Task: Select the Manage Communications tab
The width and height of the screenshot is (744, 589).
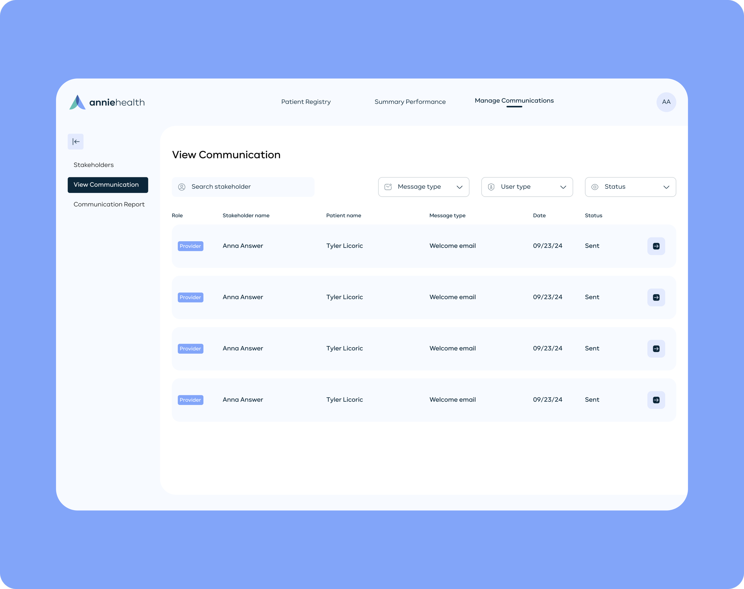Action: (x=514, y=101)
